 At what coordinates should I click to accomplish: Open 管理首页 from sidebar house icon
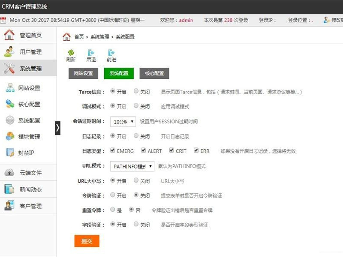coord(9,35)
